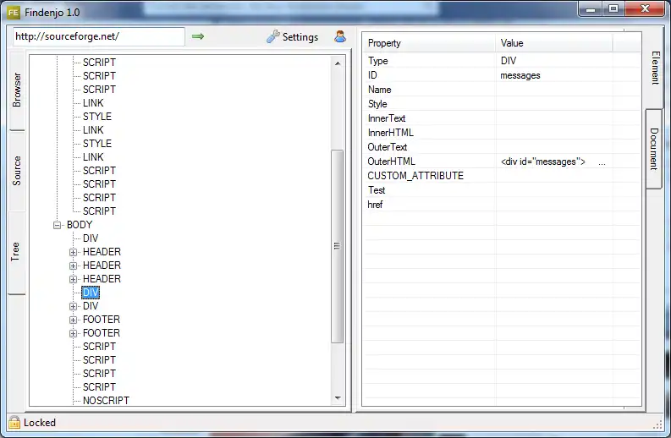Select the NOSCRIPT tree item
Image resolution: width=671 pixels, height=438 pixels.
tap(106, 401)
